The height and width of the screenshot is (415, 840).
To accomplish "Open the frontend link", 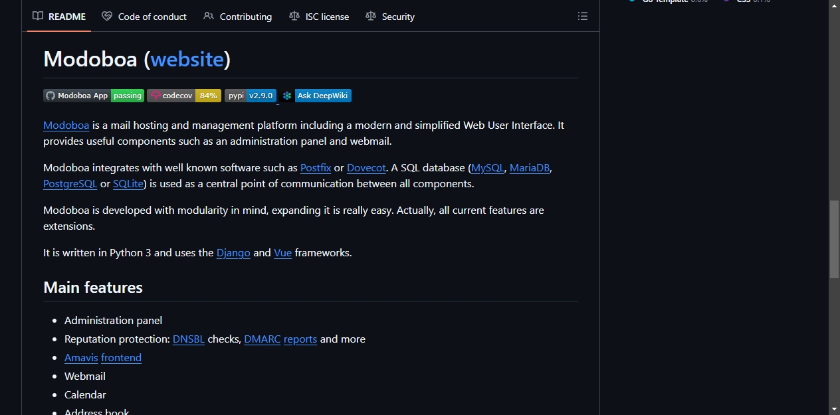I will (121, 357).
